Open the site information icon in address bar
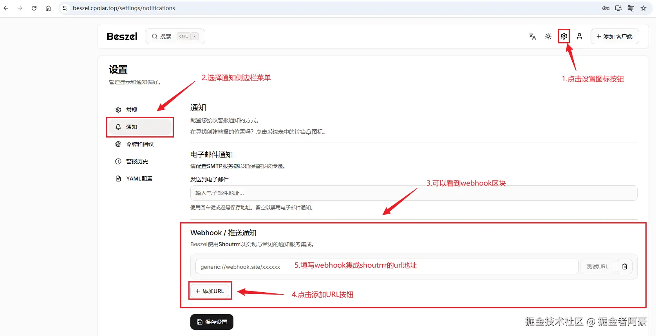656x336 pixels. pos(65,8)
